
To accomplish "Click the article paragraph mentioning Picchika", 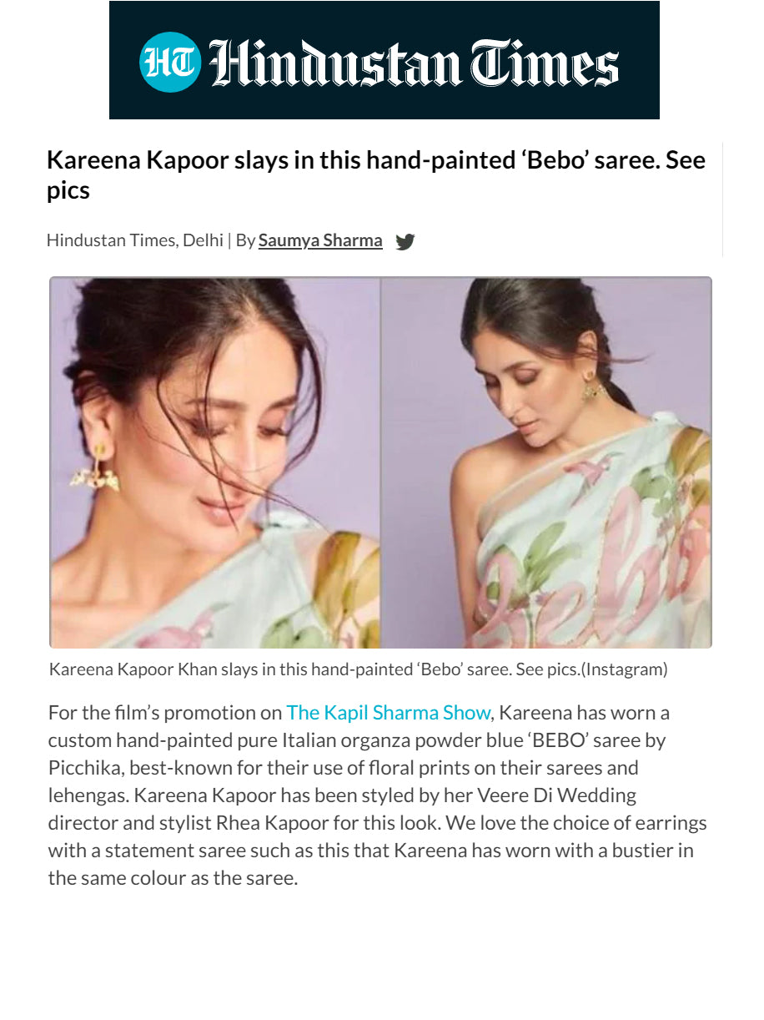I will coord(378,795).
